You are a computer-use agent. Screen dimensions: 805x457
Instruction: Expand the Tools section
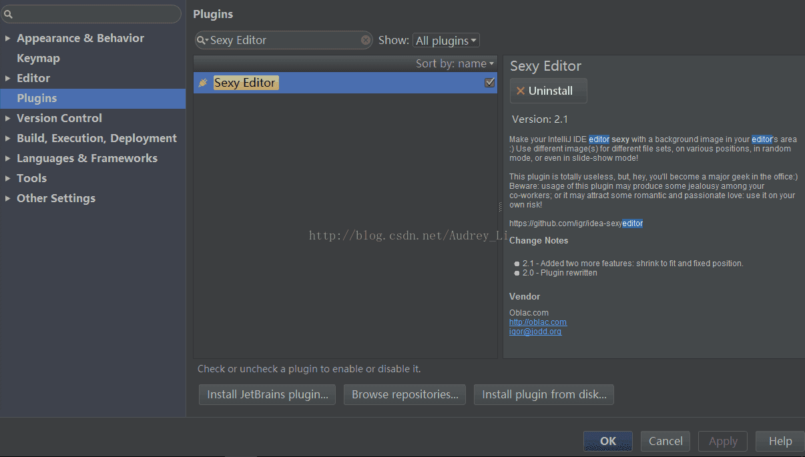coord(7,178)
